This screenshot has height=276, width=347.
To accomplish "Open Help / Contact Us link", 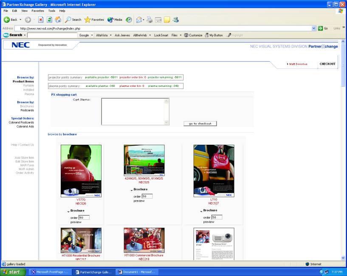I will tap(23, 145).
